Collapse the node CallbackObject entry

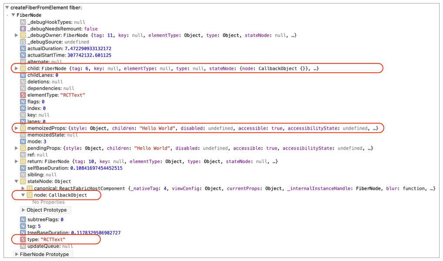(x=23, y=195)
